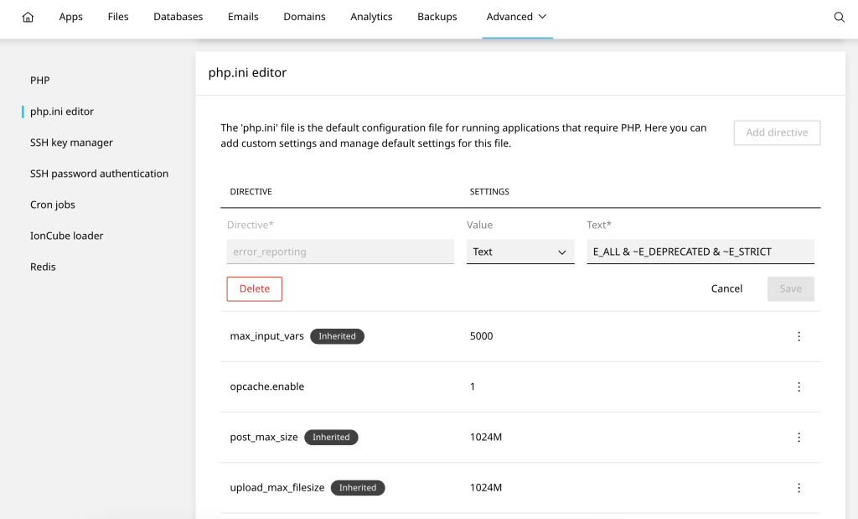This screenshot has height=519, width=858.
Task: Expand the Advanced dropdown menu
Action: coord(517,17)
